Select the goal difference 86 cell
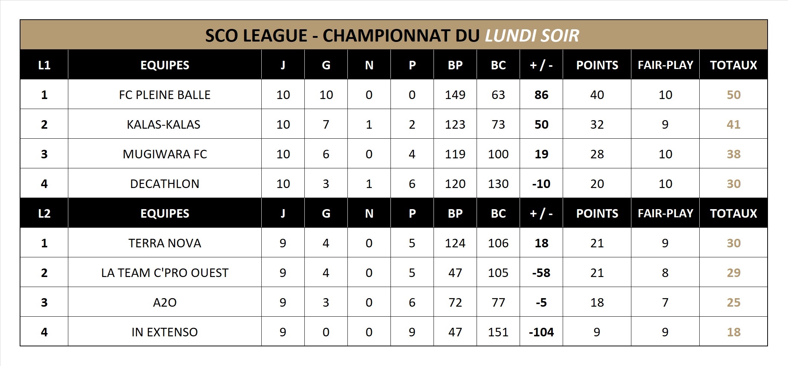 point(541,95)
